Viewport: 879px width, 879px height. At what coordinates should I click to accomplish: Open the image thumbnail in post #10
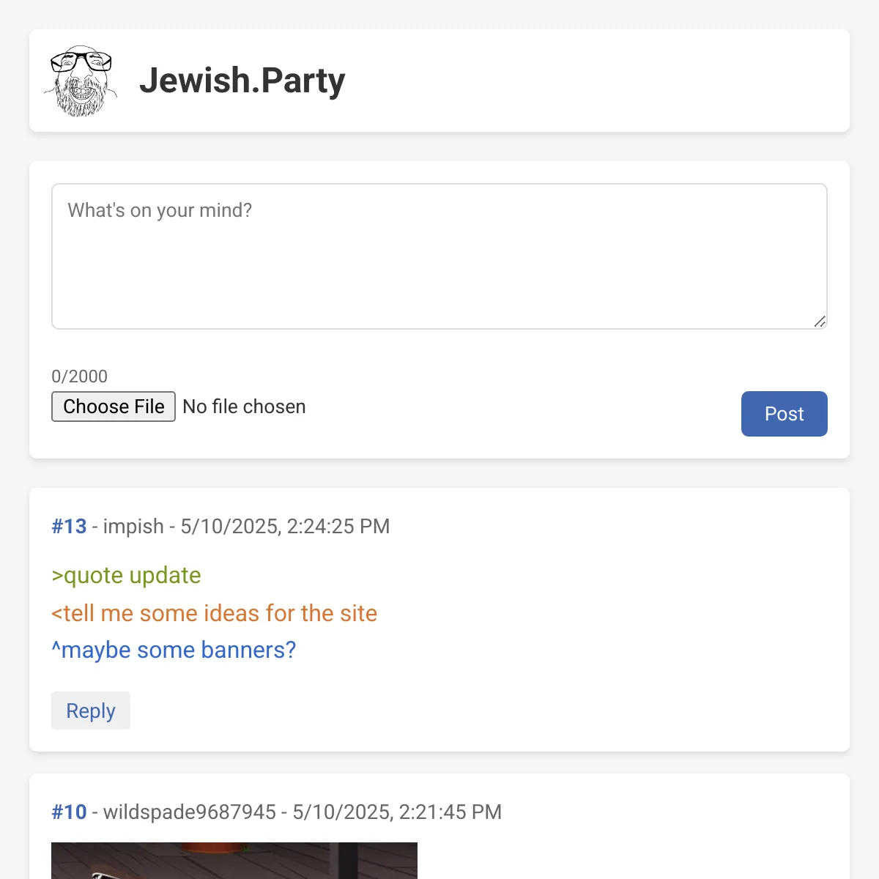click(x=234, y=861)
